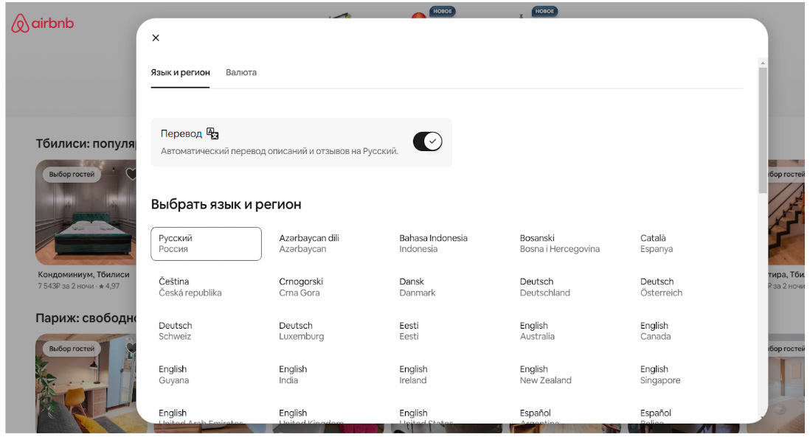Switch to the Валюта tab
Screen dimensions: 810x437
tap(241, 73)
